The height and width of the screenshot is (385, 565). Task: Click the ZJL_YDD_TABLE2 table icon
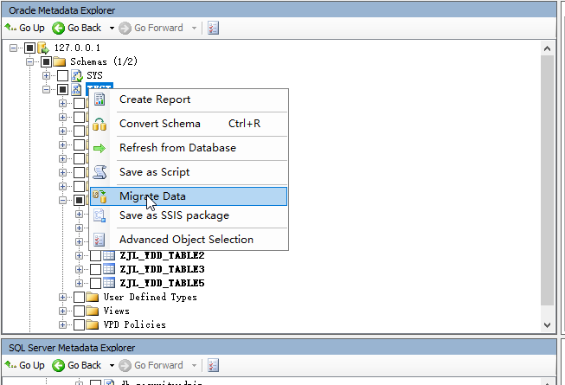click(x=109, y=255)
